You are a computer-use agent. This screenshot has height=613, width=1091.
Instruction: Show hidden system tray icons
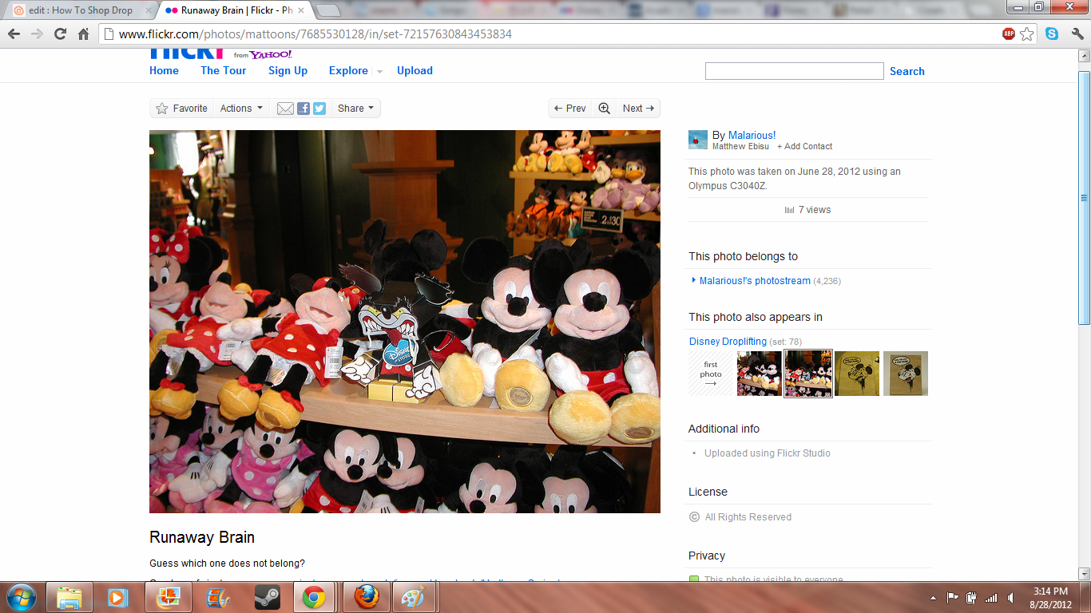pyautogui.click(x=933, y=597)
